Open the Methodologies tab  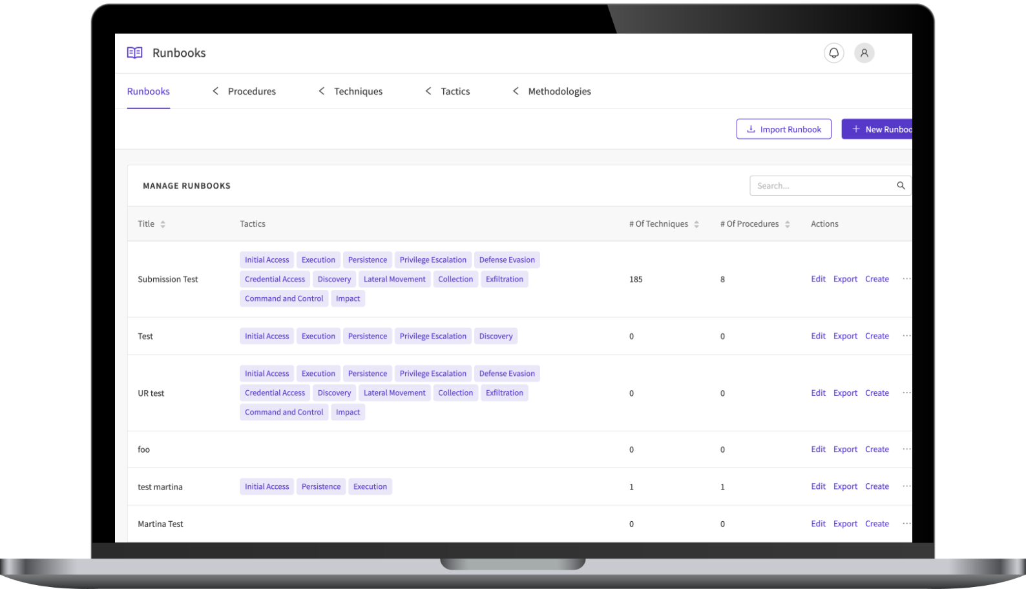point(559,92)
